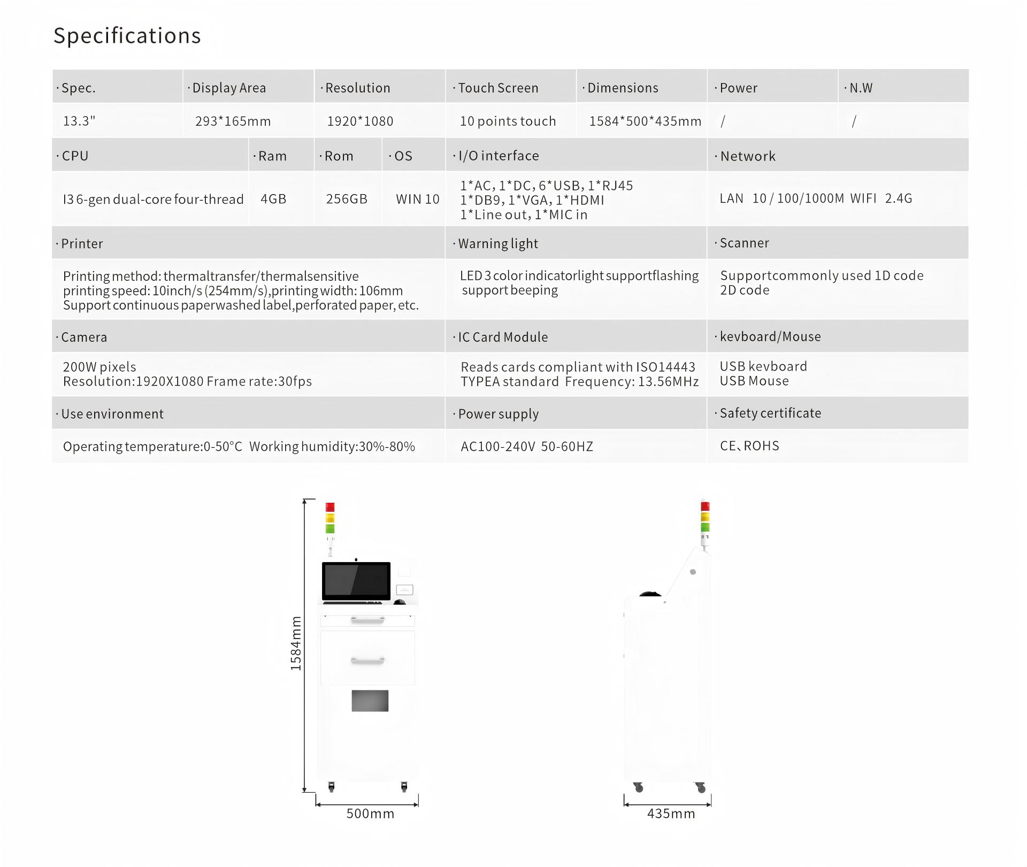The height and width of the screenshot is (867, 1027).
Task: Click the Specifications heading
Action: click(127, 36)
